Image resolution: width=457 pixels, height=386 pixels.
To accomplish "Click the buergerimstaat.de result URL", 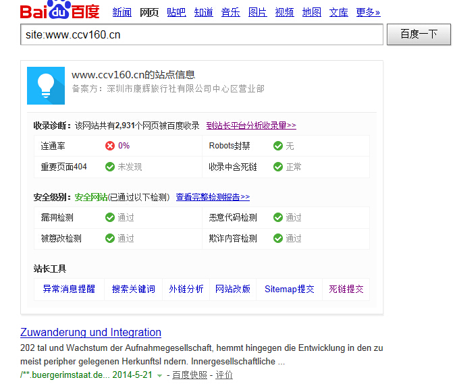I will (x=65, y=375).
